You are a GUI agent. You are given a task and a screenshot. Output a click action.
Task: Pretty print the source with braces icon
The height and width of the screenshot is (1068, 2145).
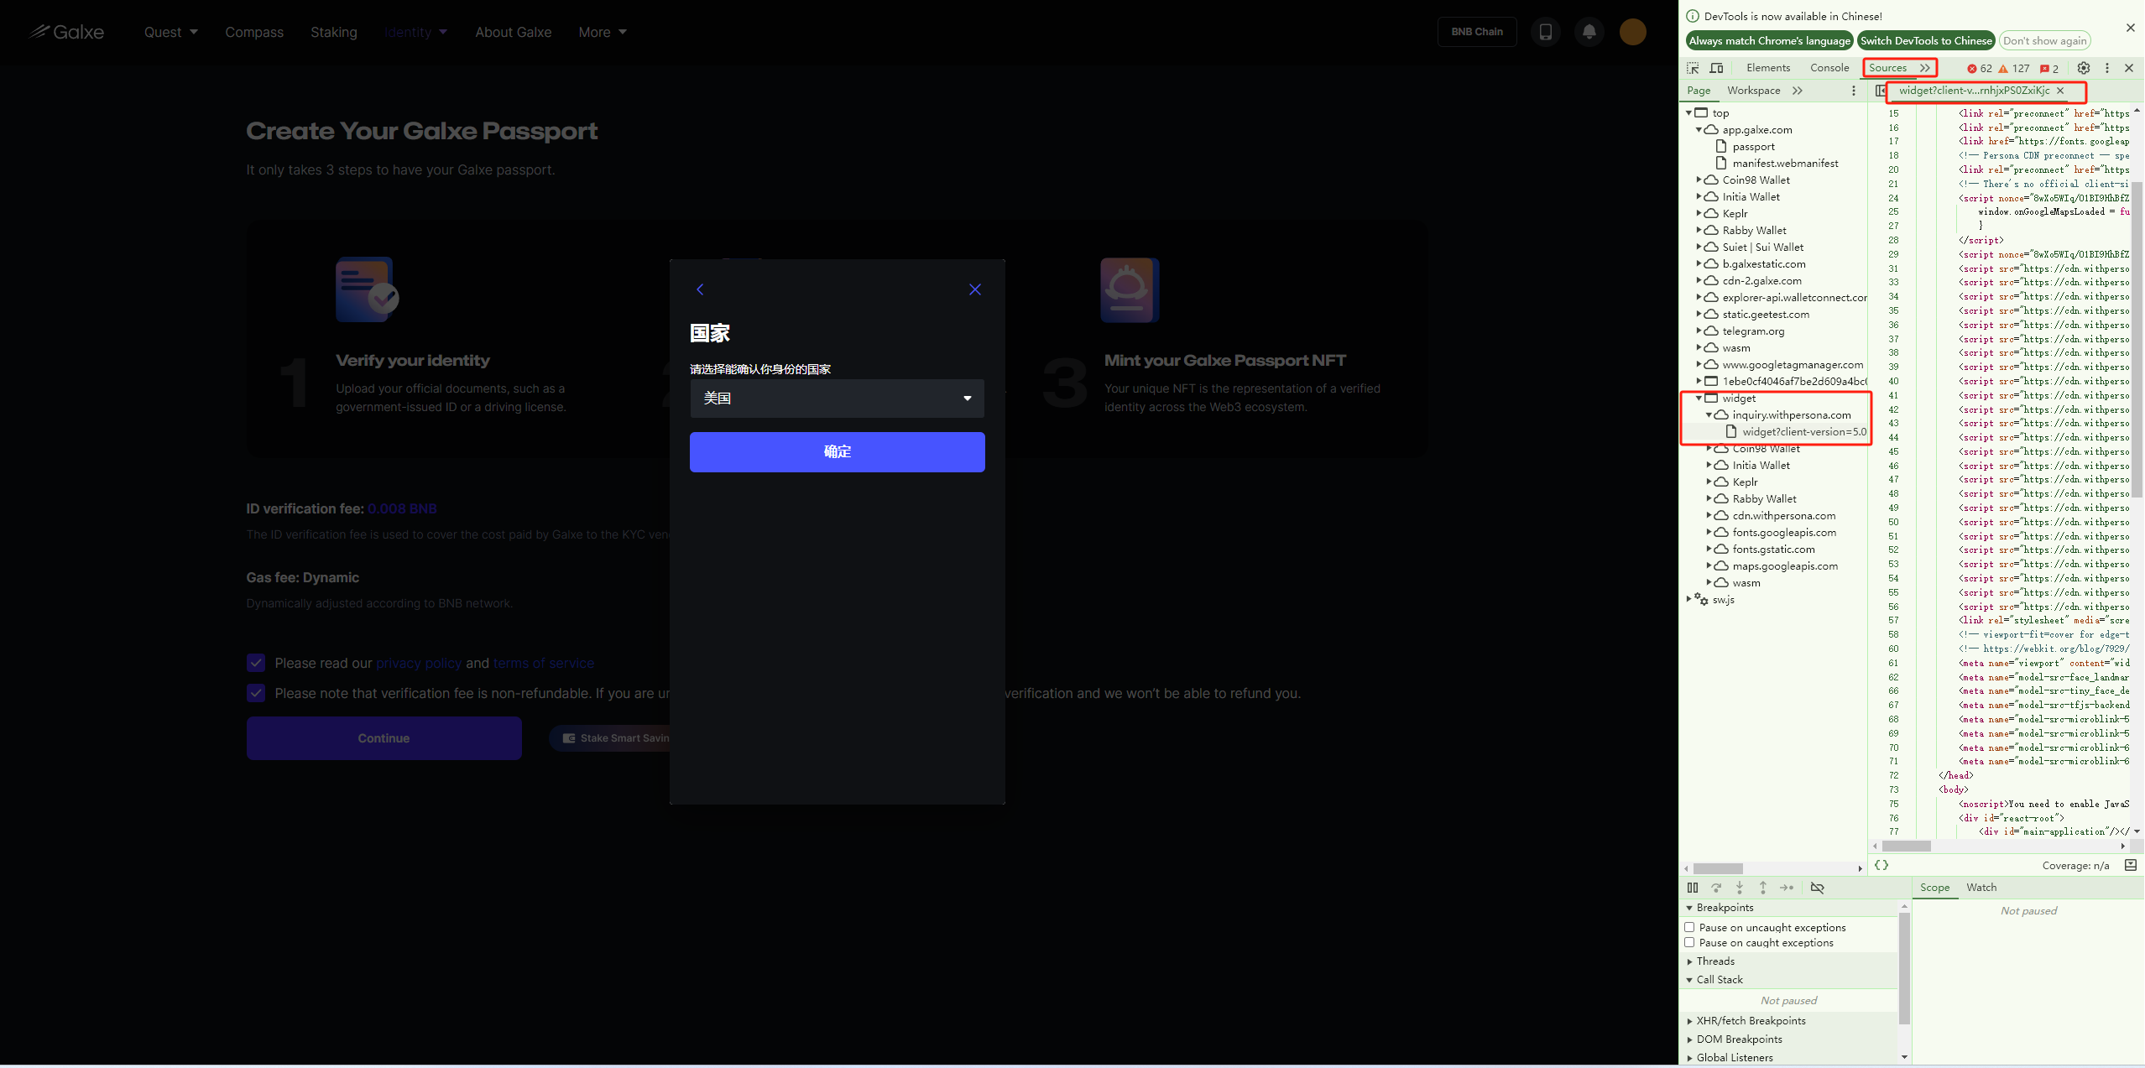click(x=1881, y=865)
